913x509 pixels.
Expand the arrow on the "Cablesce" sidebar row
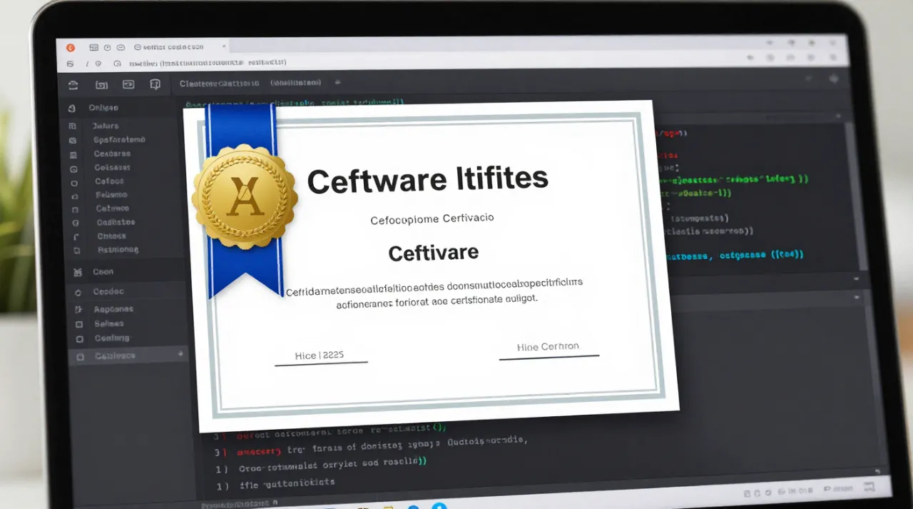[180, 353]
